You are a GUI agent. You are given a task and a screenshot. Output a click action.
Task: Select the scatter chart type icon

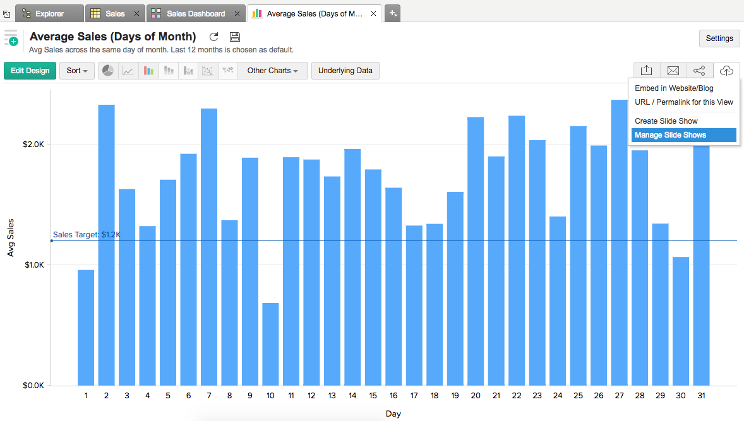click(x=207, y=71)
